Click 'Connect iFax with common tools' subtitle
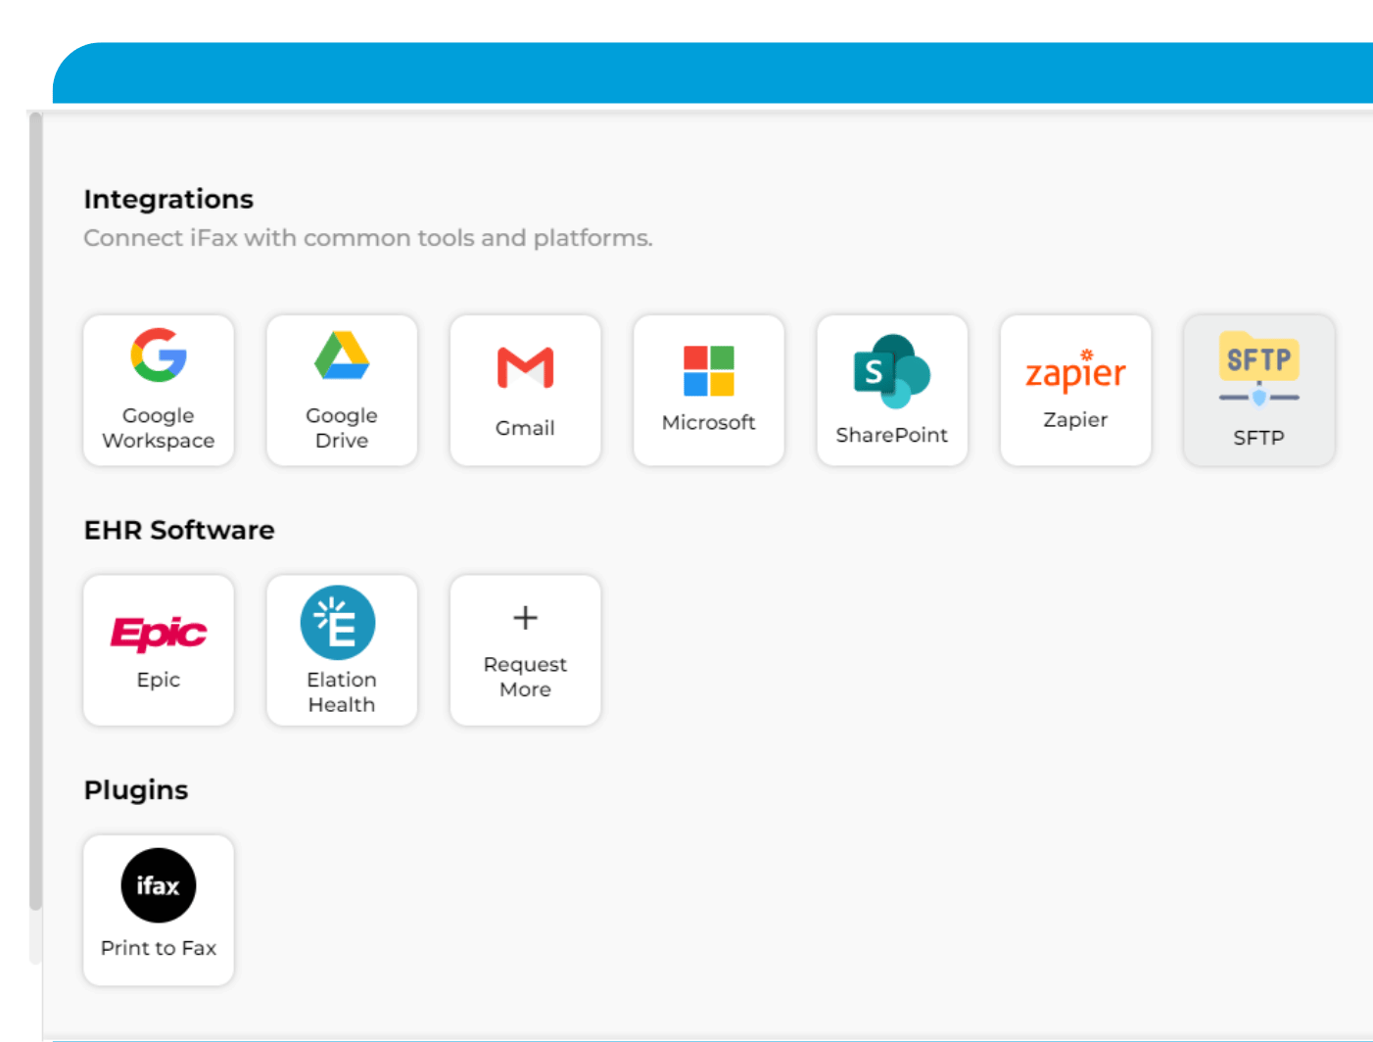The width and height of the screenshot is (1373, 1042). pos(368,238)
